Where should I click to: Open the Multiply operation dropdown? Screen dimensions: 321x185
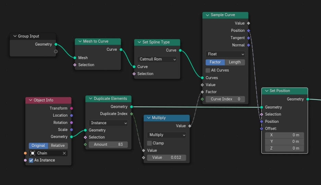tap(166, 135)
